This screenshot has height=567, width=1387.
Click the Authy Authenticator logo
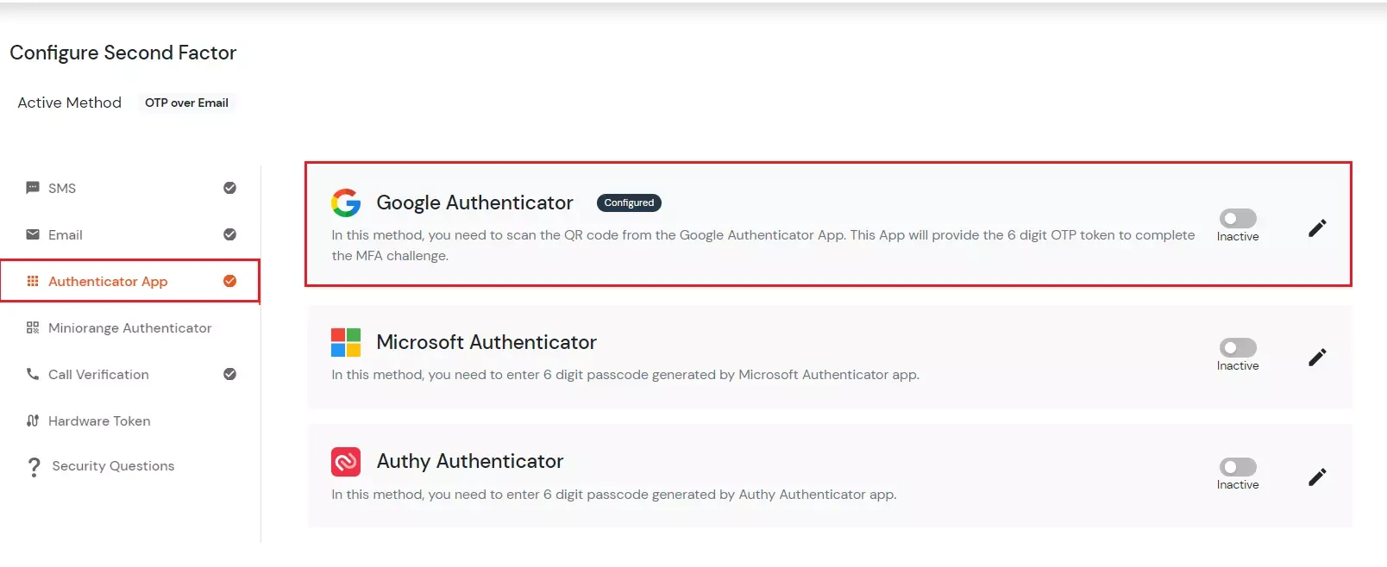(x=346, y=462)
